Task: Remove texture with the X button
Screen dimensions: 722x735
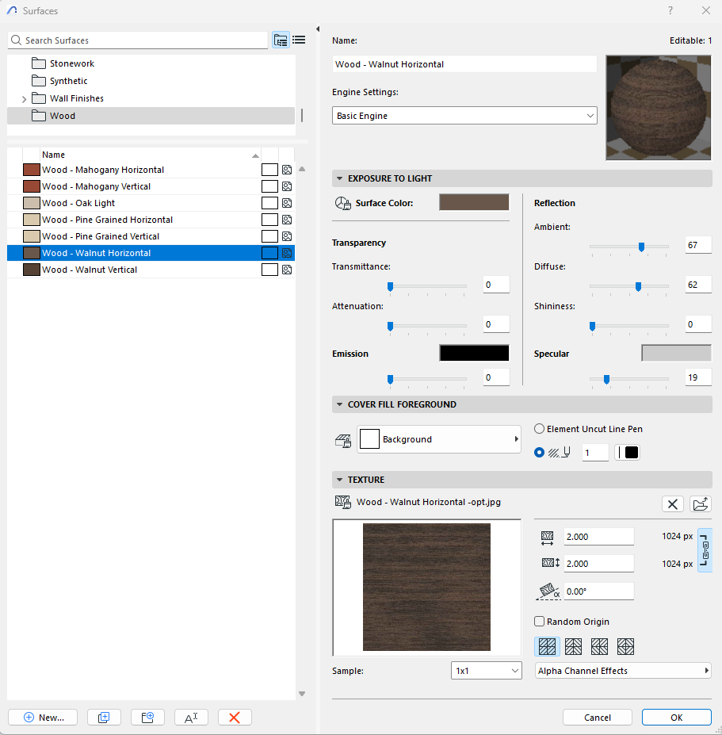Action: coord(672,503)
